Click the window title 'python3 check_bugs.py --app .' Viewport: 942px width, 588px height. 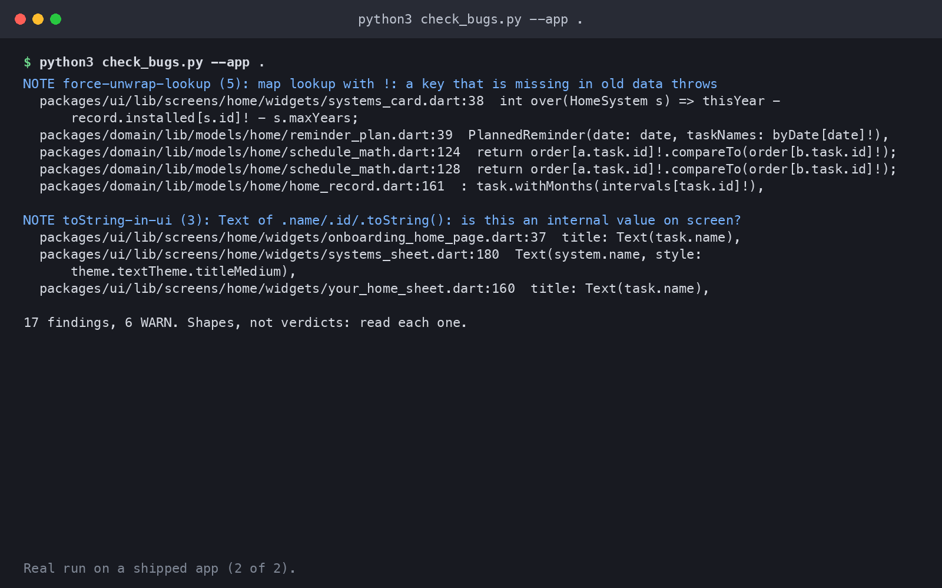pos(470,19)
